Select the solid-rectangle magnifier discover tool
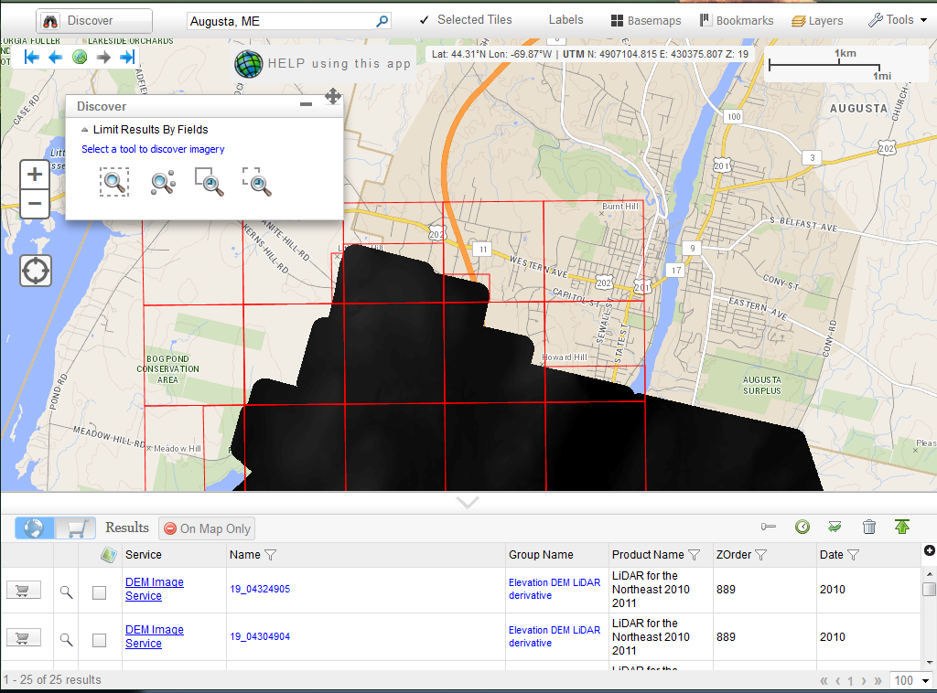The height and width of the screenshot is (693, 937). pyautogui.click(x=210, y=182)
